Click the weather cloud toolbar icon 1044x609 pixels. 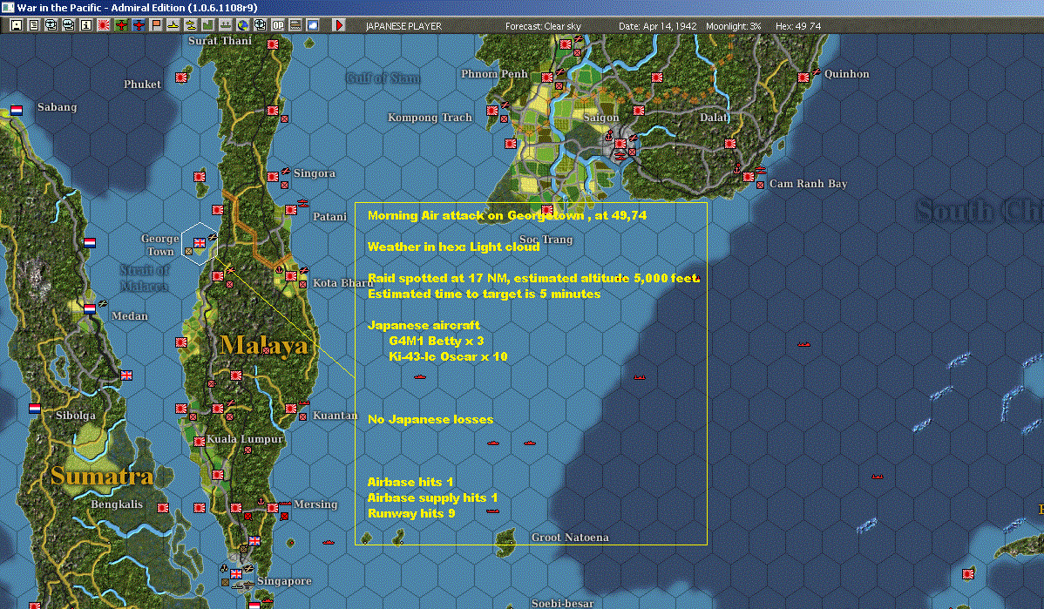[x=312, y=25]
